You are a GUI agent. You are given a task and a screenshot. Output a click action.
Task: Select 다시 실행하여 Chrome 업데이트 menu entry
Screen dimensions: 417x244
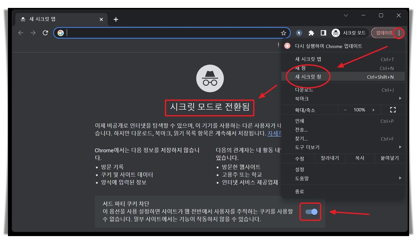[343, 46]
